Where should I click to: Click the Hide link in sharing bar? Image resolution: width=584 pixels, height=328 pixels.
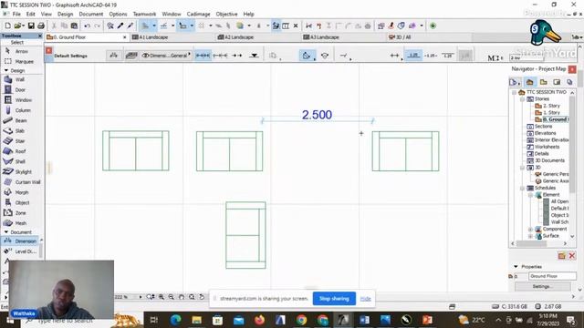[365, 299]
